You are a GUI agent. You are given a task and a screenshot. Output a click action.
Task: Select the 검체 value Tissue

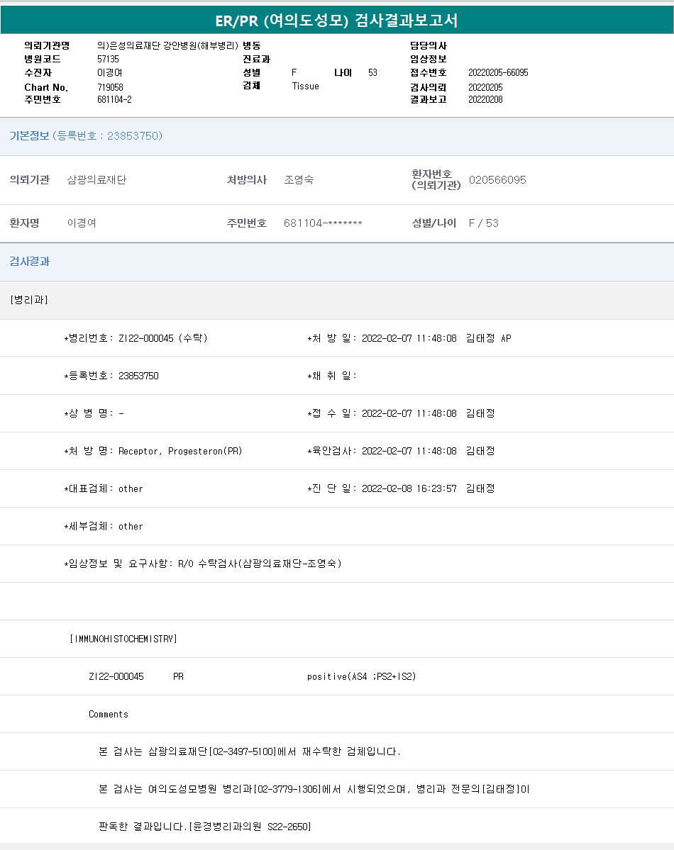306,86
